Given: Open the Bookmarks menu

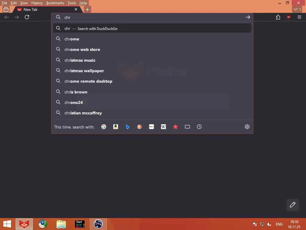Looking at the screenshot, I should pos(55,3).
